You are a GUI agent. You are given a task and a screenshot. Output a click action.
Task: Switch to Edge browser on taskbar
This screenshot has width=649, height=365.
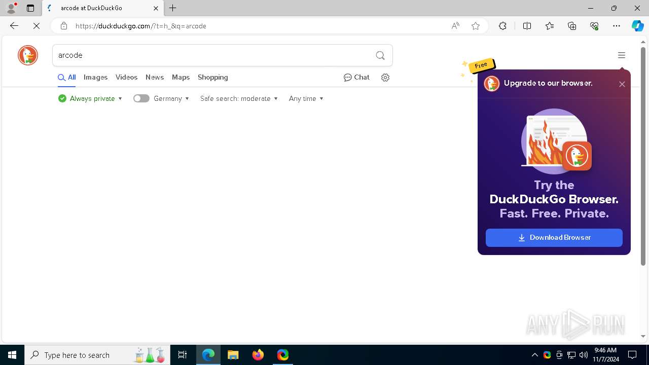208,355
